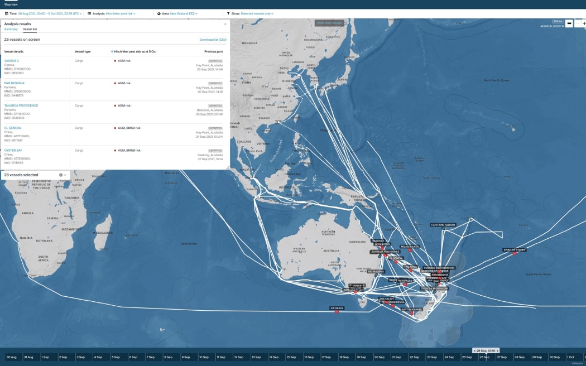Sort by the Vessel type column header
The width and height of the screenshot is (586, 366).
[x=83, y=51]
